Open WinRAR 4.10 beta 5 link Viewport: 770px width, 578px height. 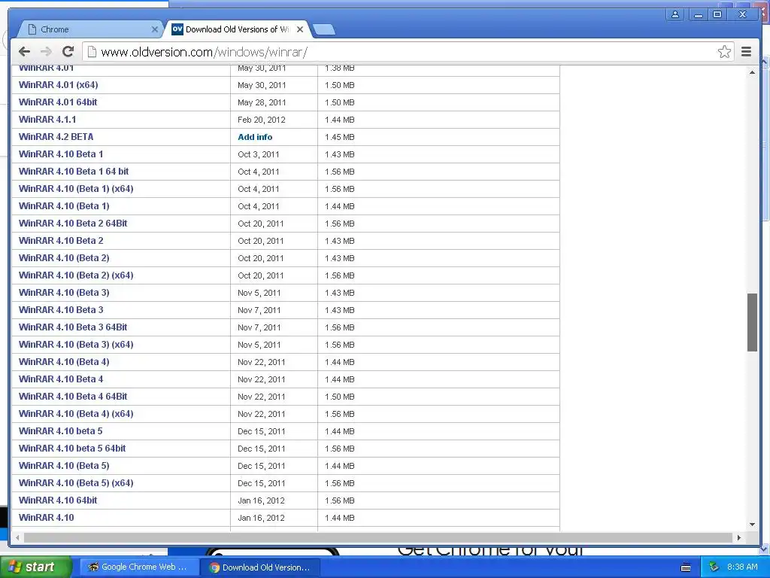60,431
